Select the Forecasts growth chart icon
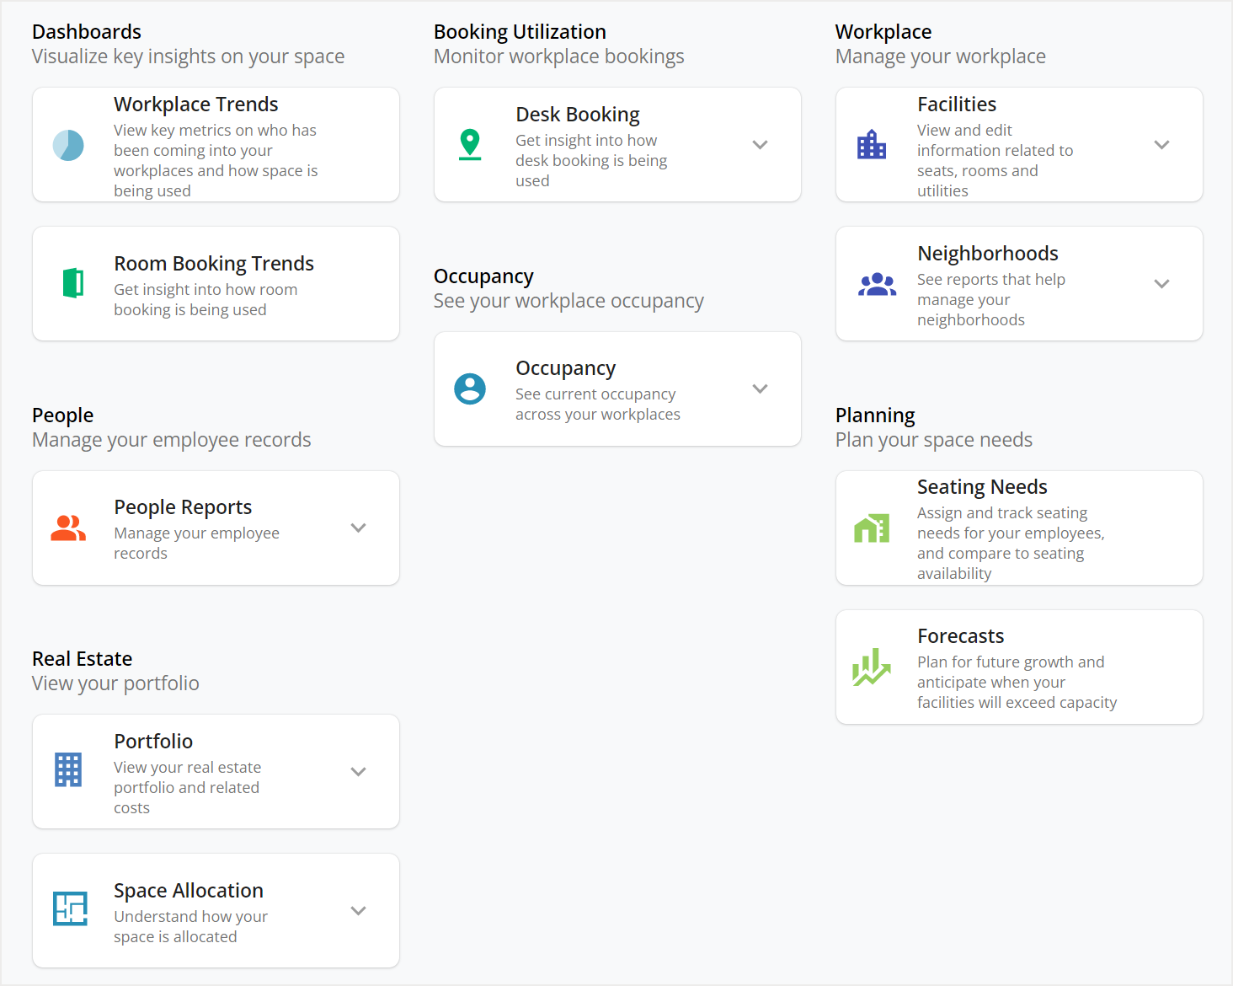The height and width of the screenshot is (986, 1233). pos(871,667)
